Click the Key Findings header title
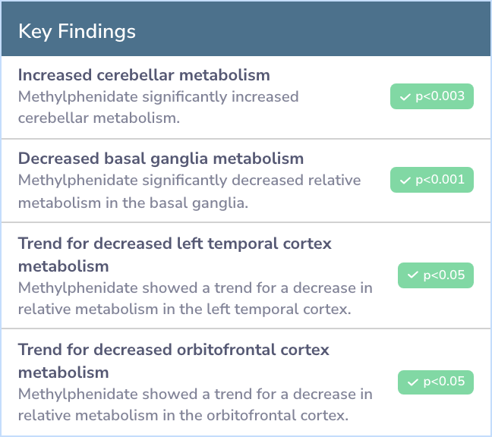Screen dimensions: 492x437 [77, 31]
